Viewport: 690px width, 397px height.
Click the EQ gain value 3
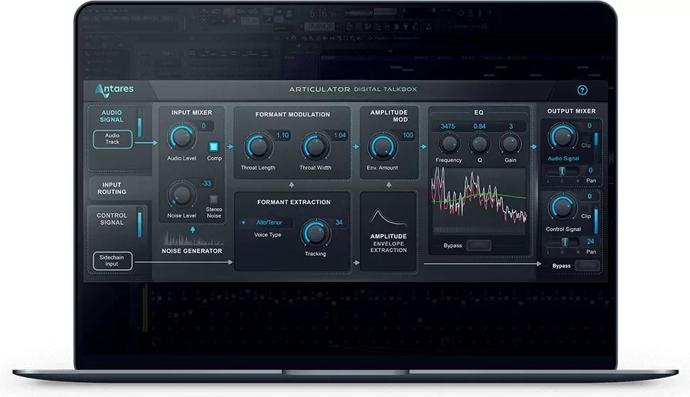pos(511,126)
